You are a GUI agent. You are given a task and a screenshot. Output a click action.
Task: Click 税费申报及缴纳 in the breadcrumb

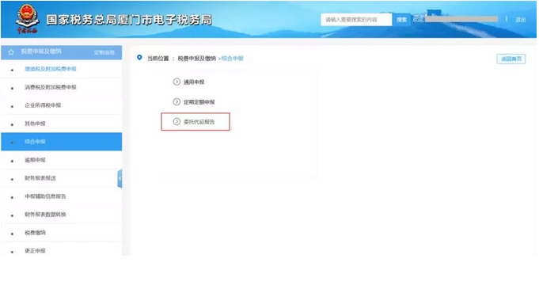(x=196, y=59)
